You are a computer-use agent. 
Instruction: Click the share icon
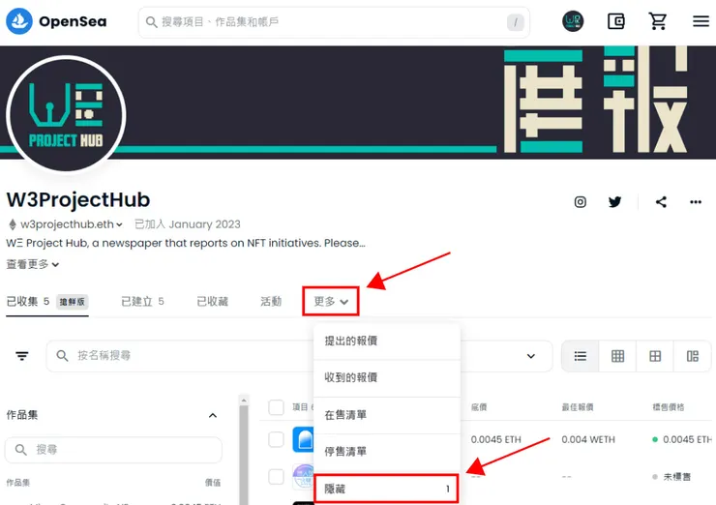pyautogui.click(x=661, y=202)
